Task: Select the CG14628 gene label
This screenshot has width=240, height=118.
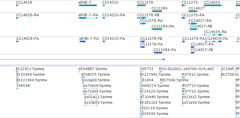Action: (24, 3)
